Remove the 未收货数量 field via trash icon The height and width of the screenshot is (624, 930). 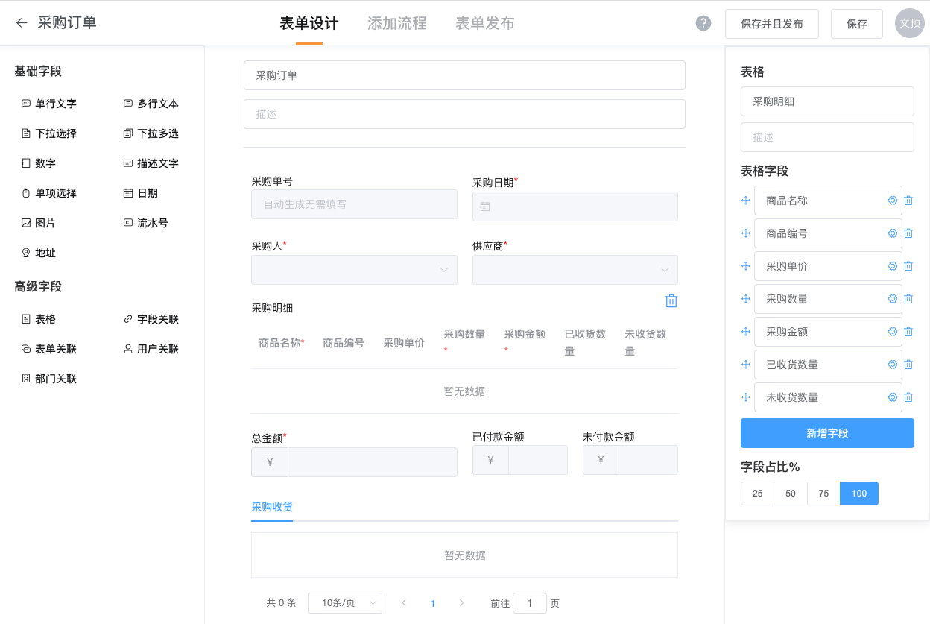coord(908,397)
